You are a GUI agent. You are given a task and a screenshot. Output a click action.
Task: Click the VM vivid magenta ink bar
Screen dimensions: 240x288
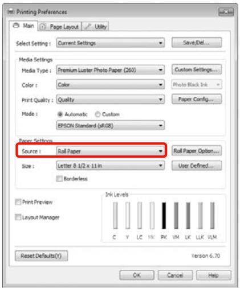tap(176, 216)
